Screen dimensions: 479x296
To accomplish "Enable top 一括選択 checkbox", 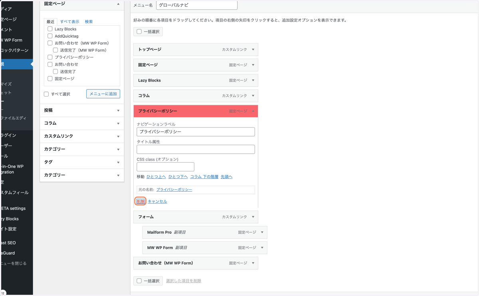I will [139, 32].
